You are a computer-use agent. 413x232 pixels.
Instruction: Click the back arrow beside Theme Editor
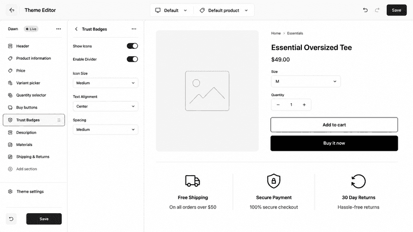click(x=11, y=10)
